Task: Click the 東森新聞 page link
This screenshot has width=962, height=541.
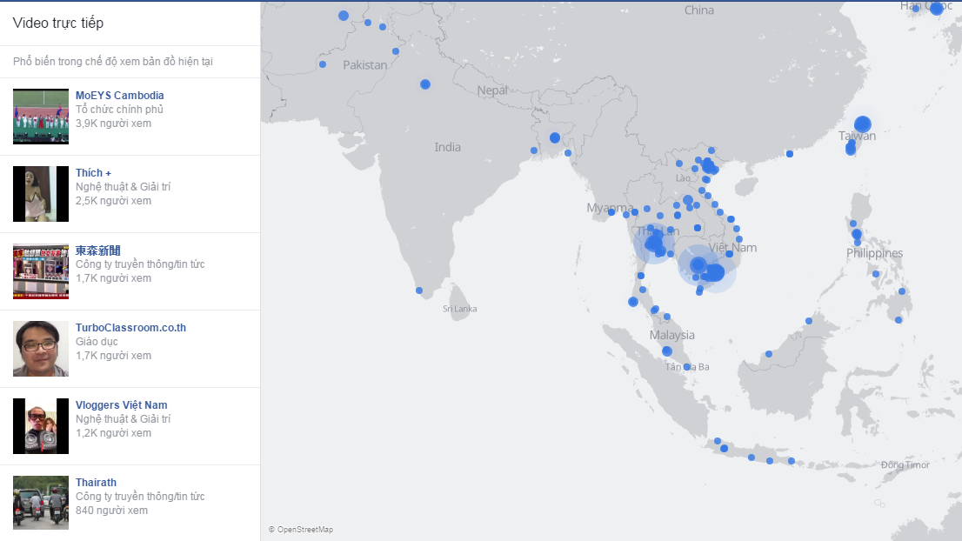Action: (x=98, y=250)
